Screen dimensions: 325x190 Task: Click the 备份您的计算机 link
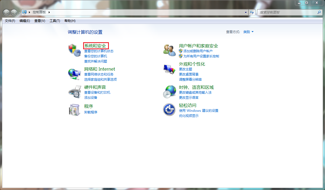point(95,56)
